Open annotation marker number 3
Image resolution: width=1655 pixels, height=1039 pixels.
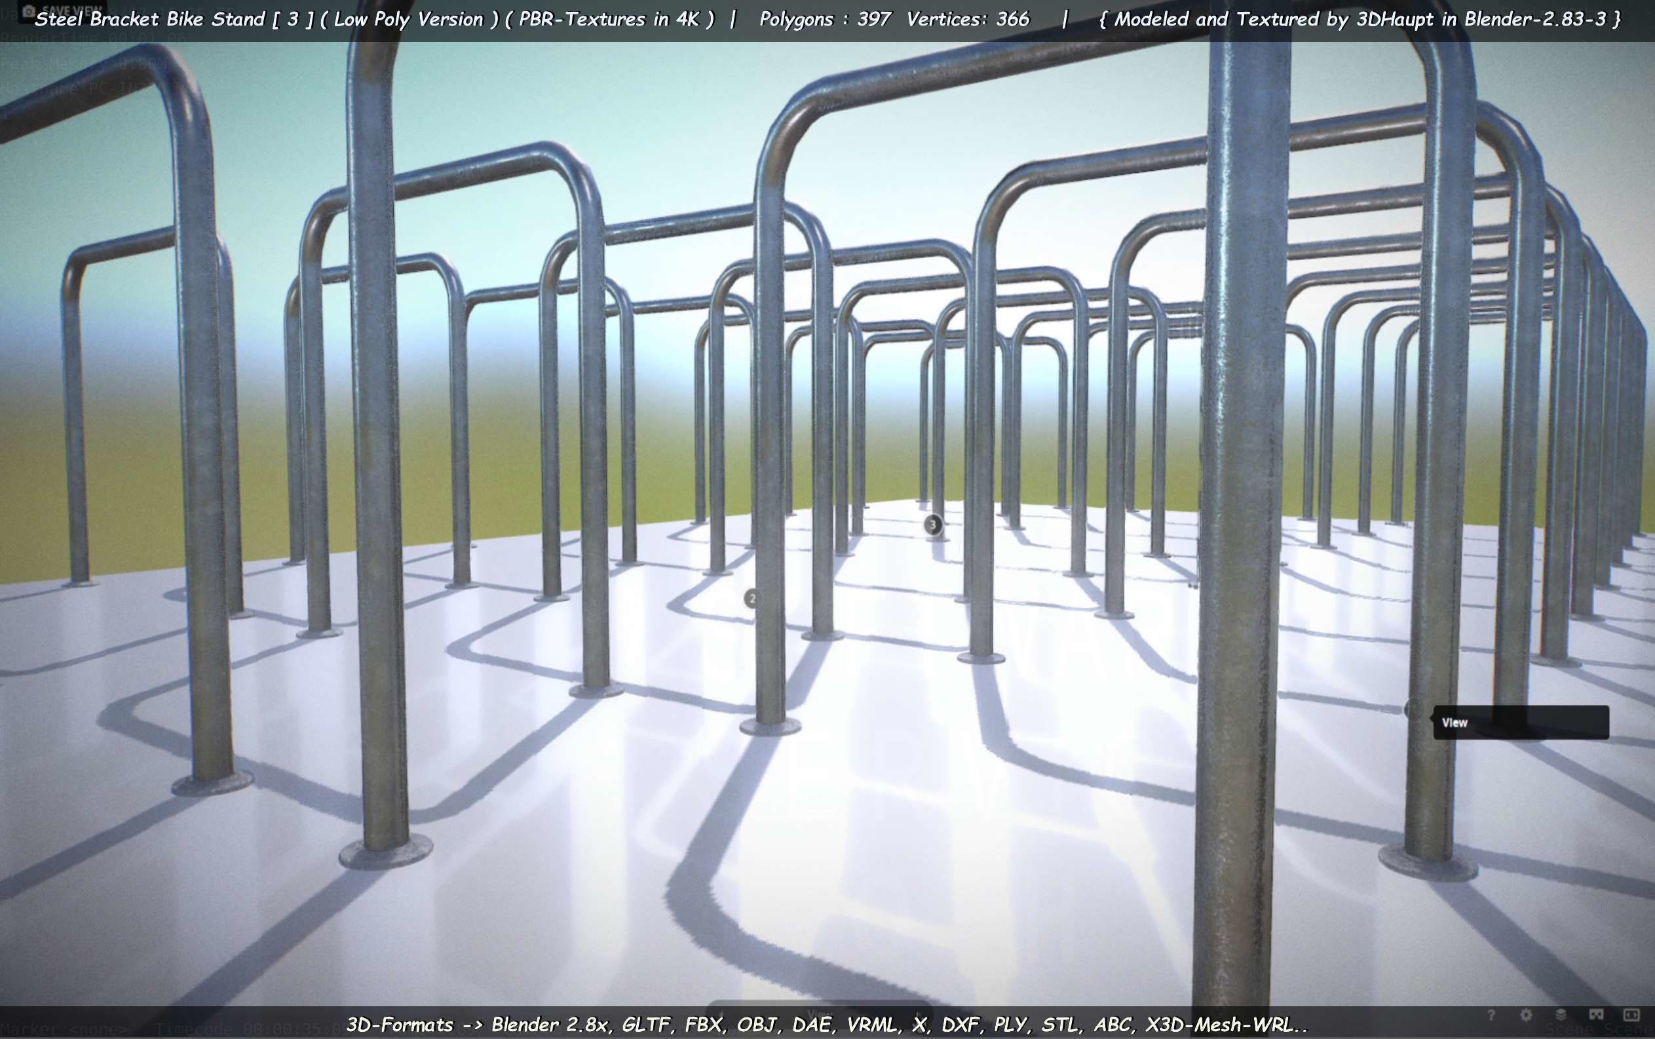click(932, 525)
